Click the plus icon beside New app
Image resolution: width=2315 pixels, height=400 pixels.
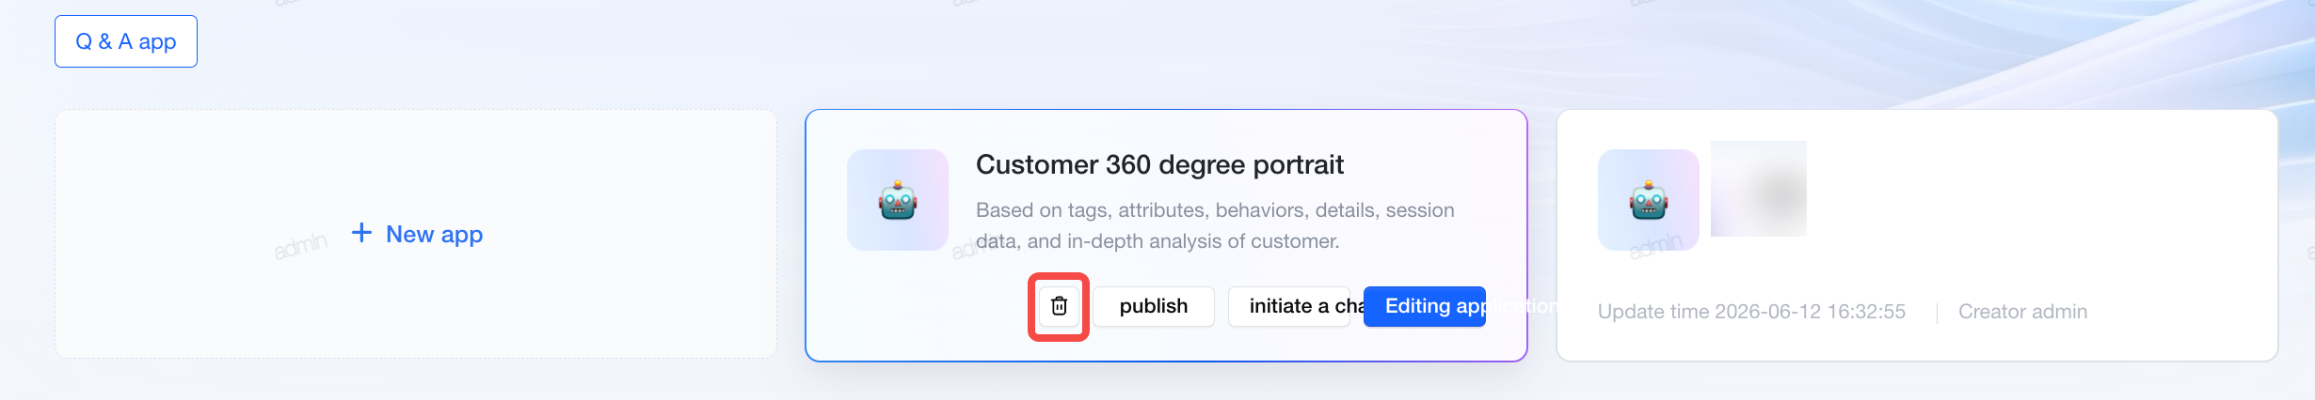[x=361, y=233]
